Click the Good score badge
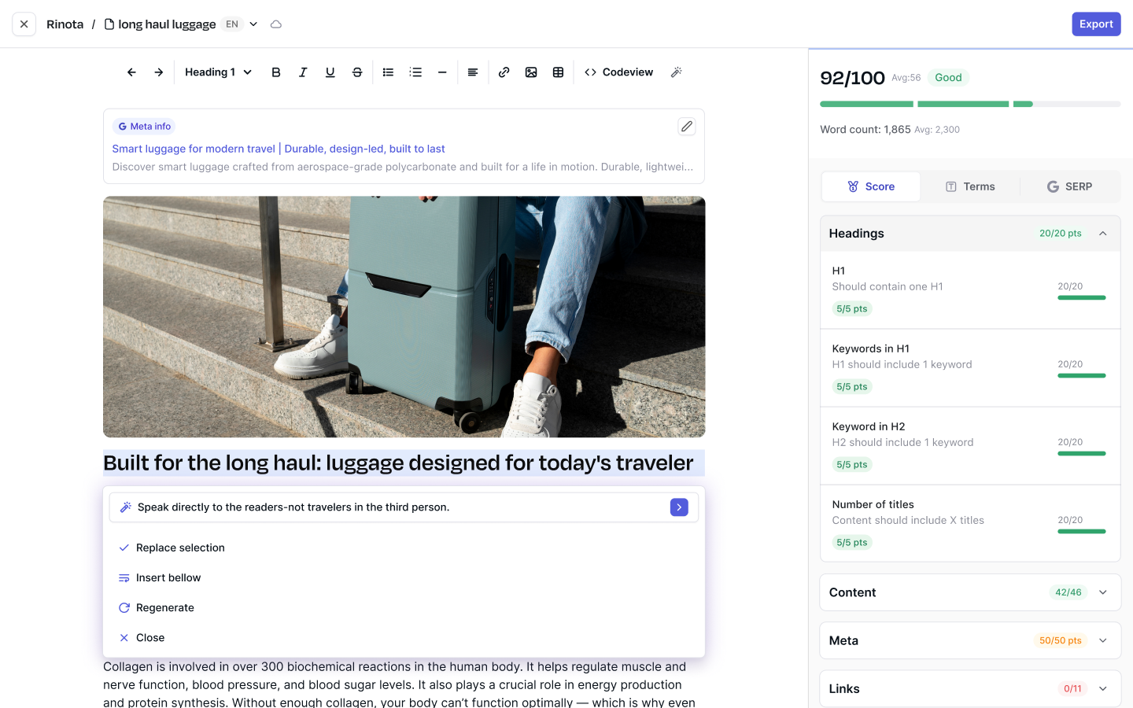The height and width of the screenshot is (708, 1133). 948,78
